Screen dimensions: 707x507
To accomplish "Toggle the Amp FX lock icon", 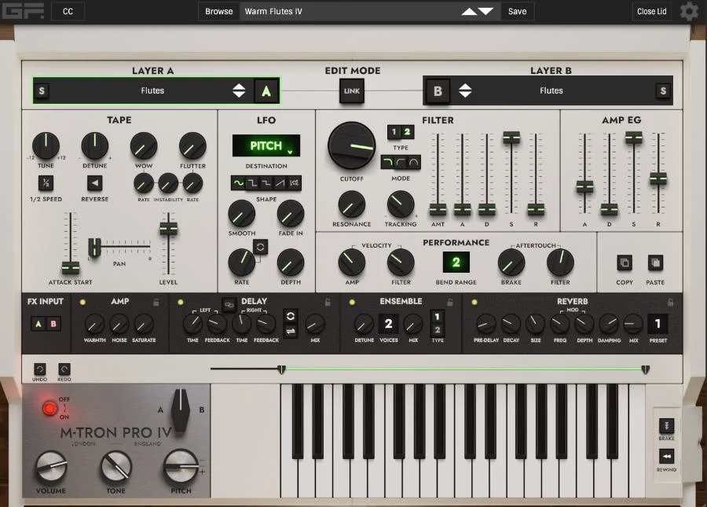I will coord(156,302).
